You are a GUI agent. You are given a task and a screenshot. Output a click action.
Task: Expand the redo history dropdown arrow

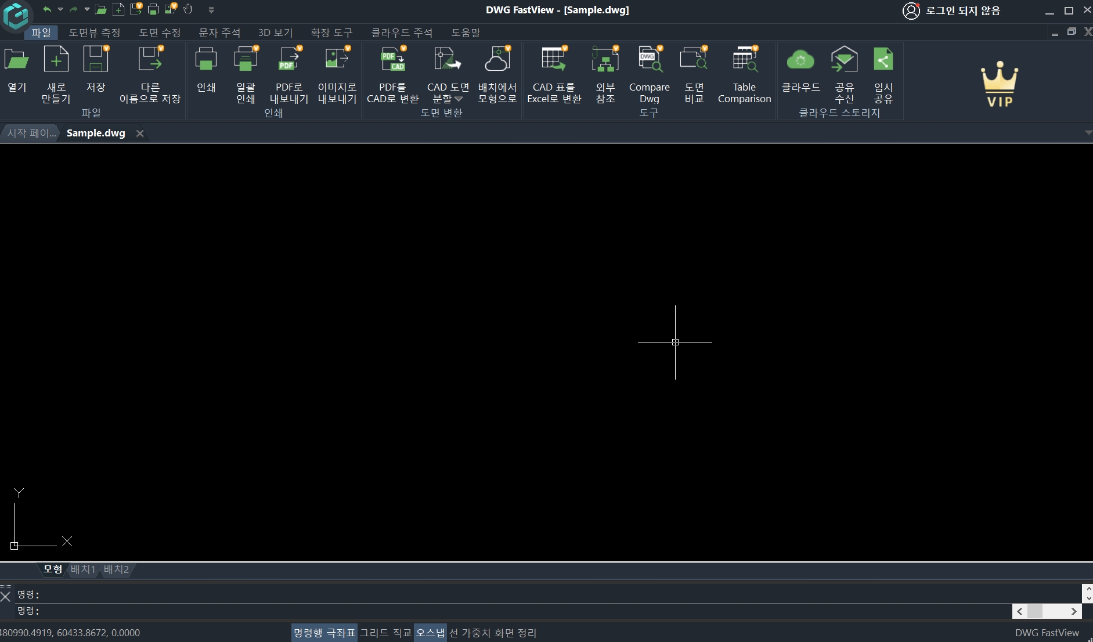coord(87,9)
